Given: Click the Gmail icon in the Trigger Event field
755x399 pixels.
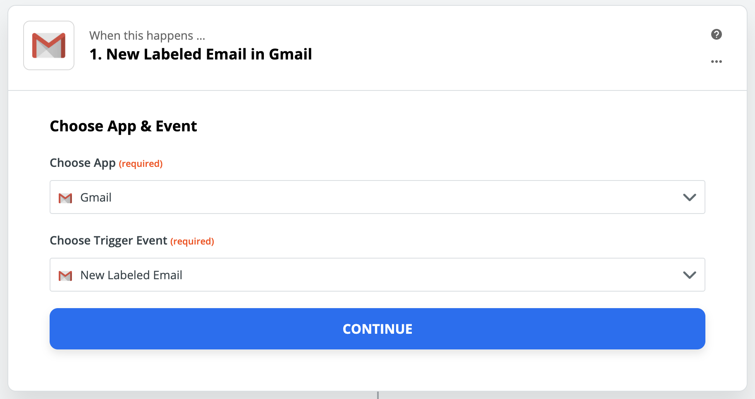Looking at the screenshot, I should coord(65,275).
